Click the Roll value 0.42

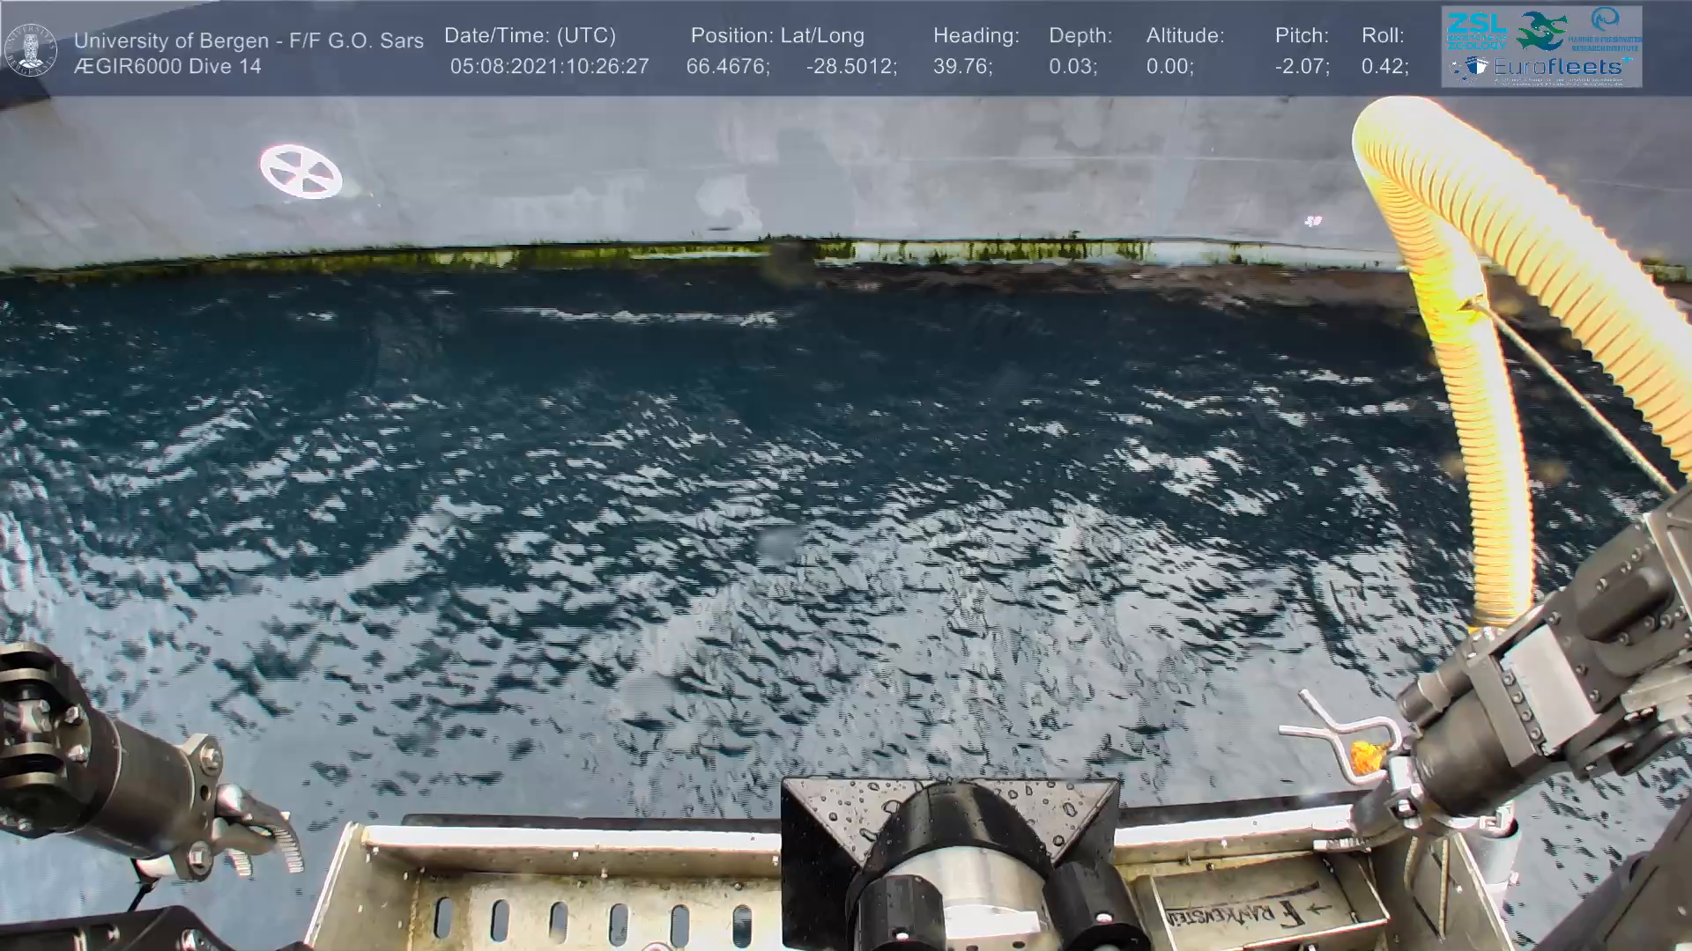(x=1384, y=67)
